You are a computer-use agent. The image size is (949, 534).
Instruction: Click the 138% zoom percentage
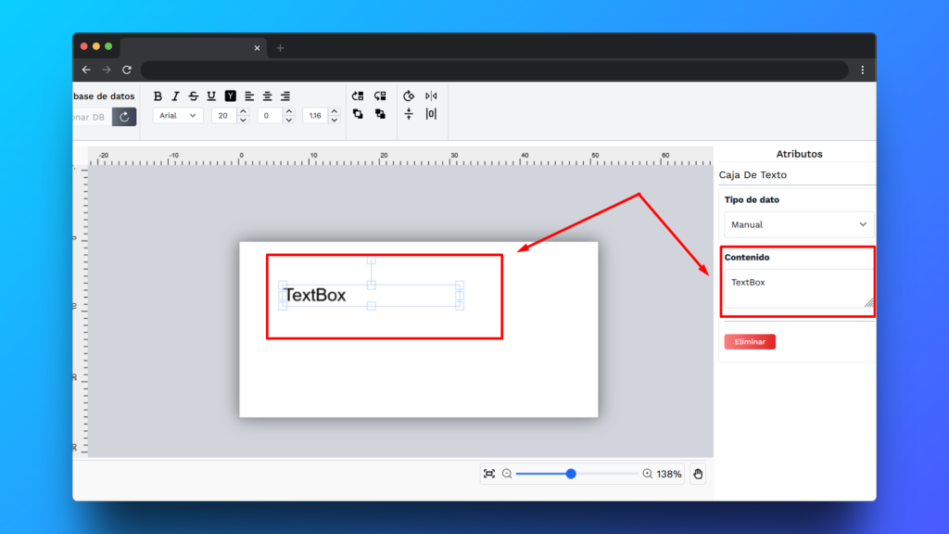669,474
